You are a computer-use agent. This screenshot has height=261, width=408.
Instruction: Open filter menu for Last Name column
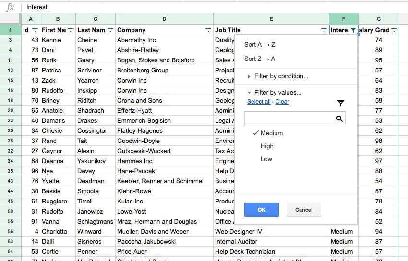tap(110, 30)
